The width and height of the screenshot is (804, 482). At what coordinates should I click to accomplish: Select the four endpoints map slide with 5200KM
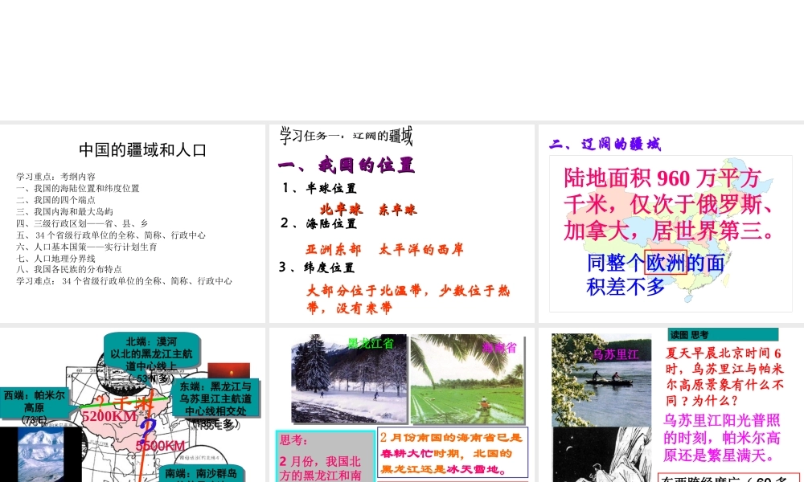coord(133,405)
